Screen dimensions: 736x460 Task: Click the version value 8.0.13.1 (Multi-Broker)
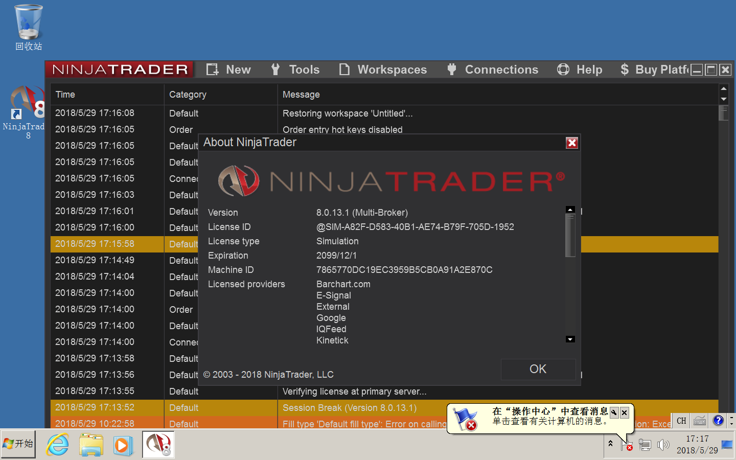point(362,213)
